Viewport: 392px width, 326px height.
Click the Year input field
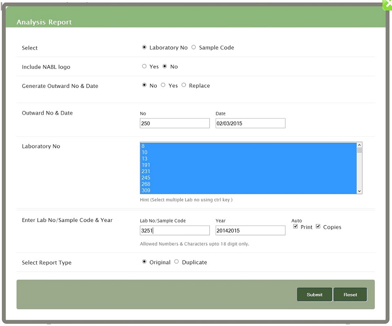click(250, 231)
